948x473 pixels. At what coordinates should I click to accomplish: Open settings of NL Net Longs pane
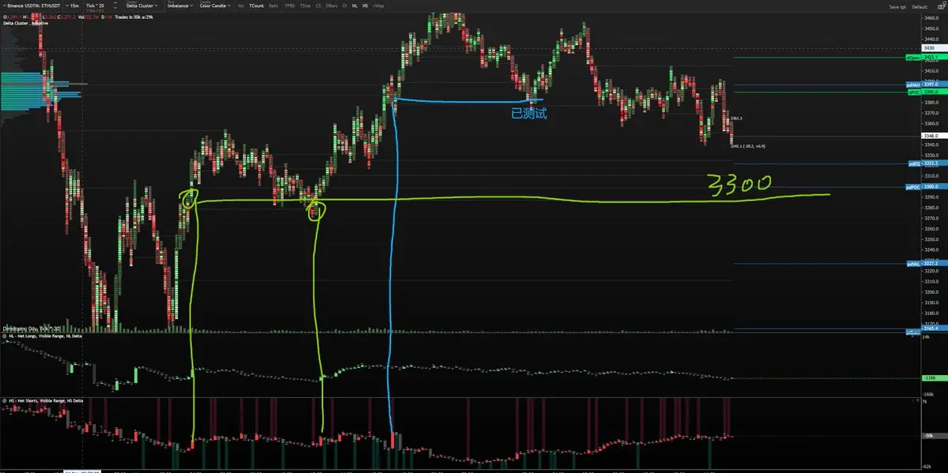point(6,336)
